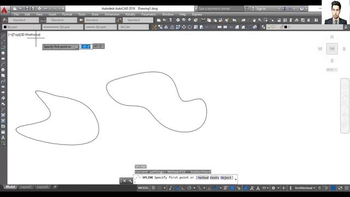Click the command line customize wrench icon

[130, 181]
